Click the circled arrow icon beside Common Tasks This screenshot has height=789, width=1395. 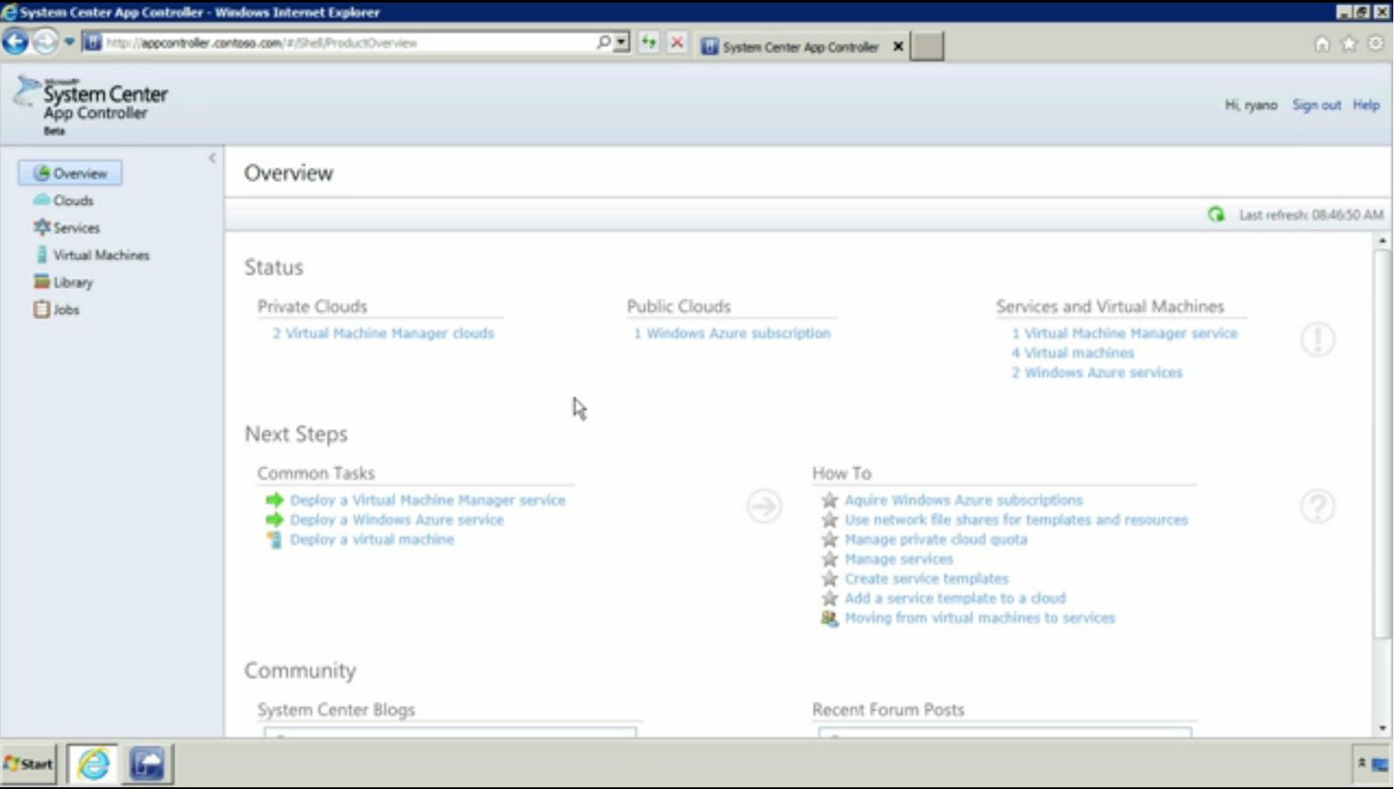764,507
